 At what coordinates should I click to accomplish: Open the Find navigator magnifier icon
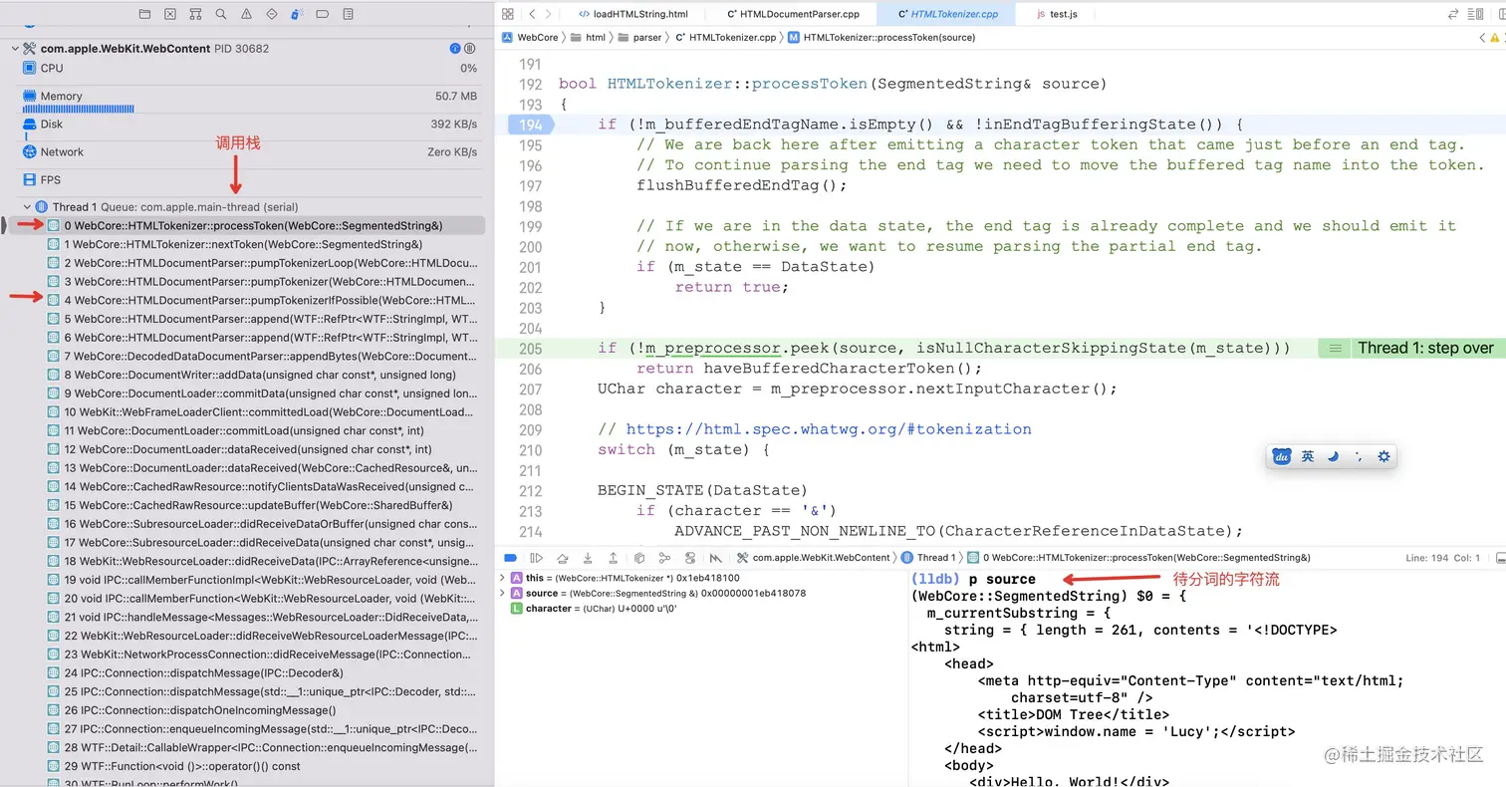coord(220,14)
